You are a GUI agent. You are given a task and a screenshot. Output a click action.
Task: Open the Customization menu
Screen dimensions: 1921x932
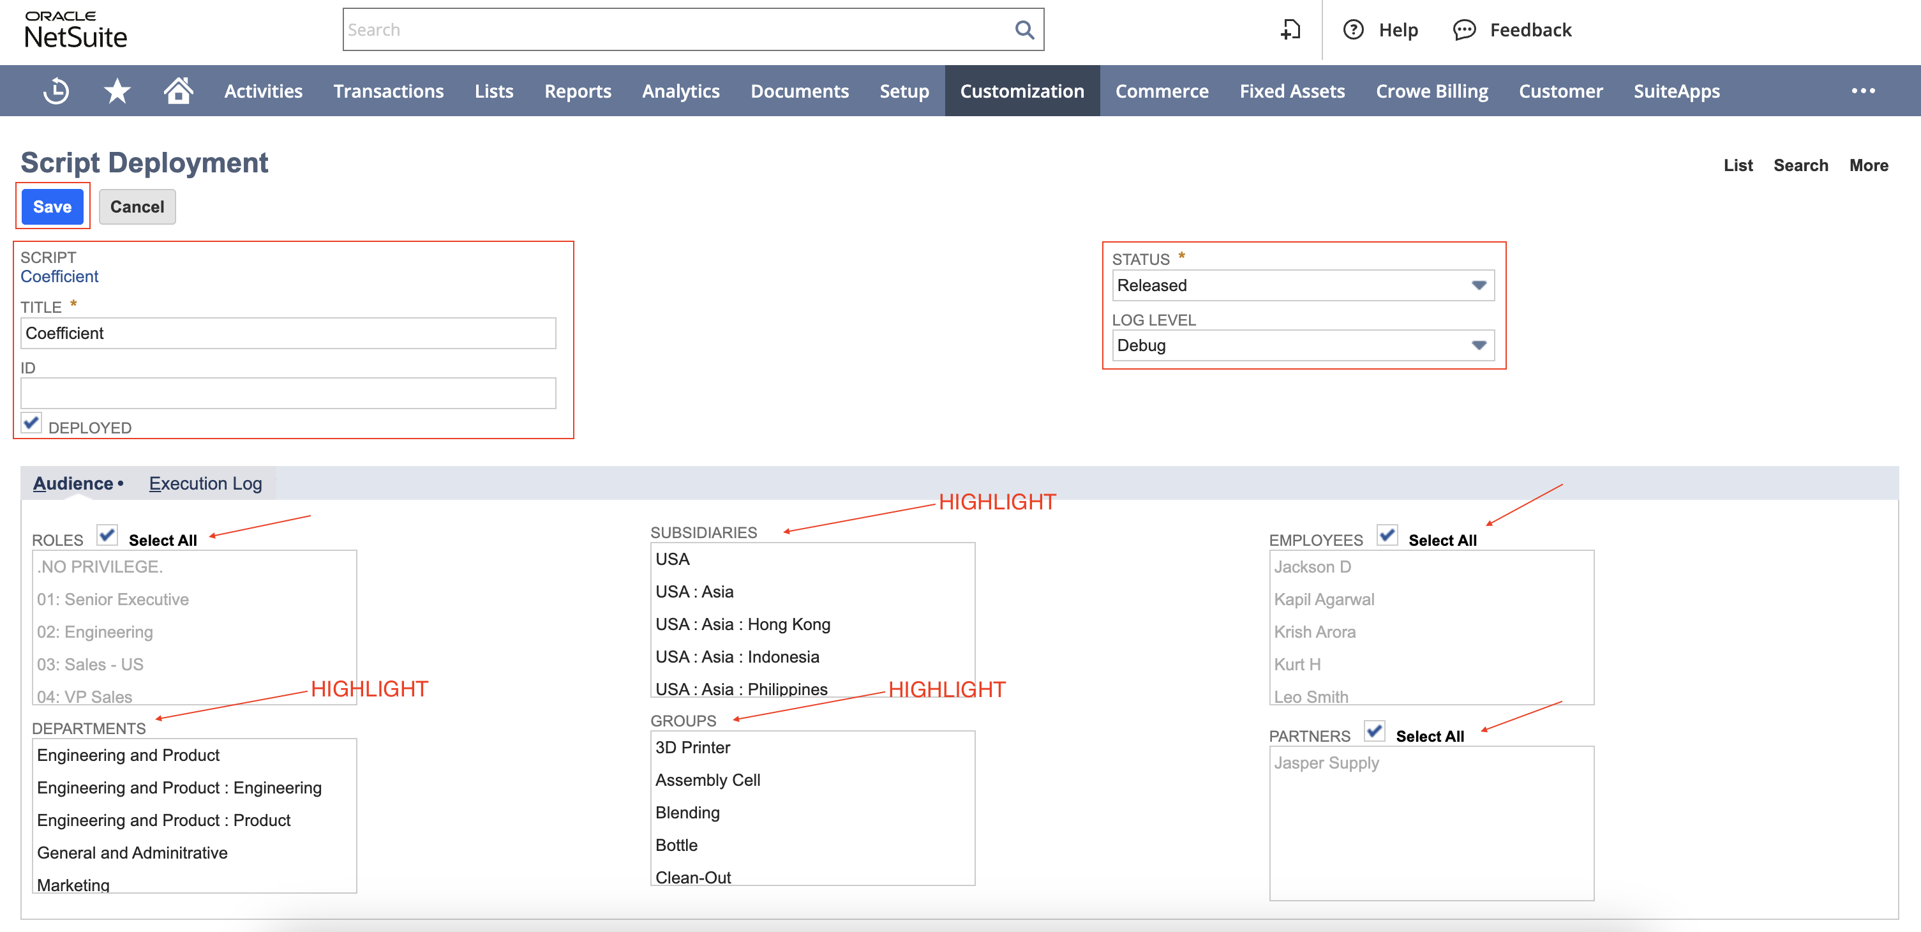click(x=1022, y=91)
